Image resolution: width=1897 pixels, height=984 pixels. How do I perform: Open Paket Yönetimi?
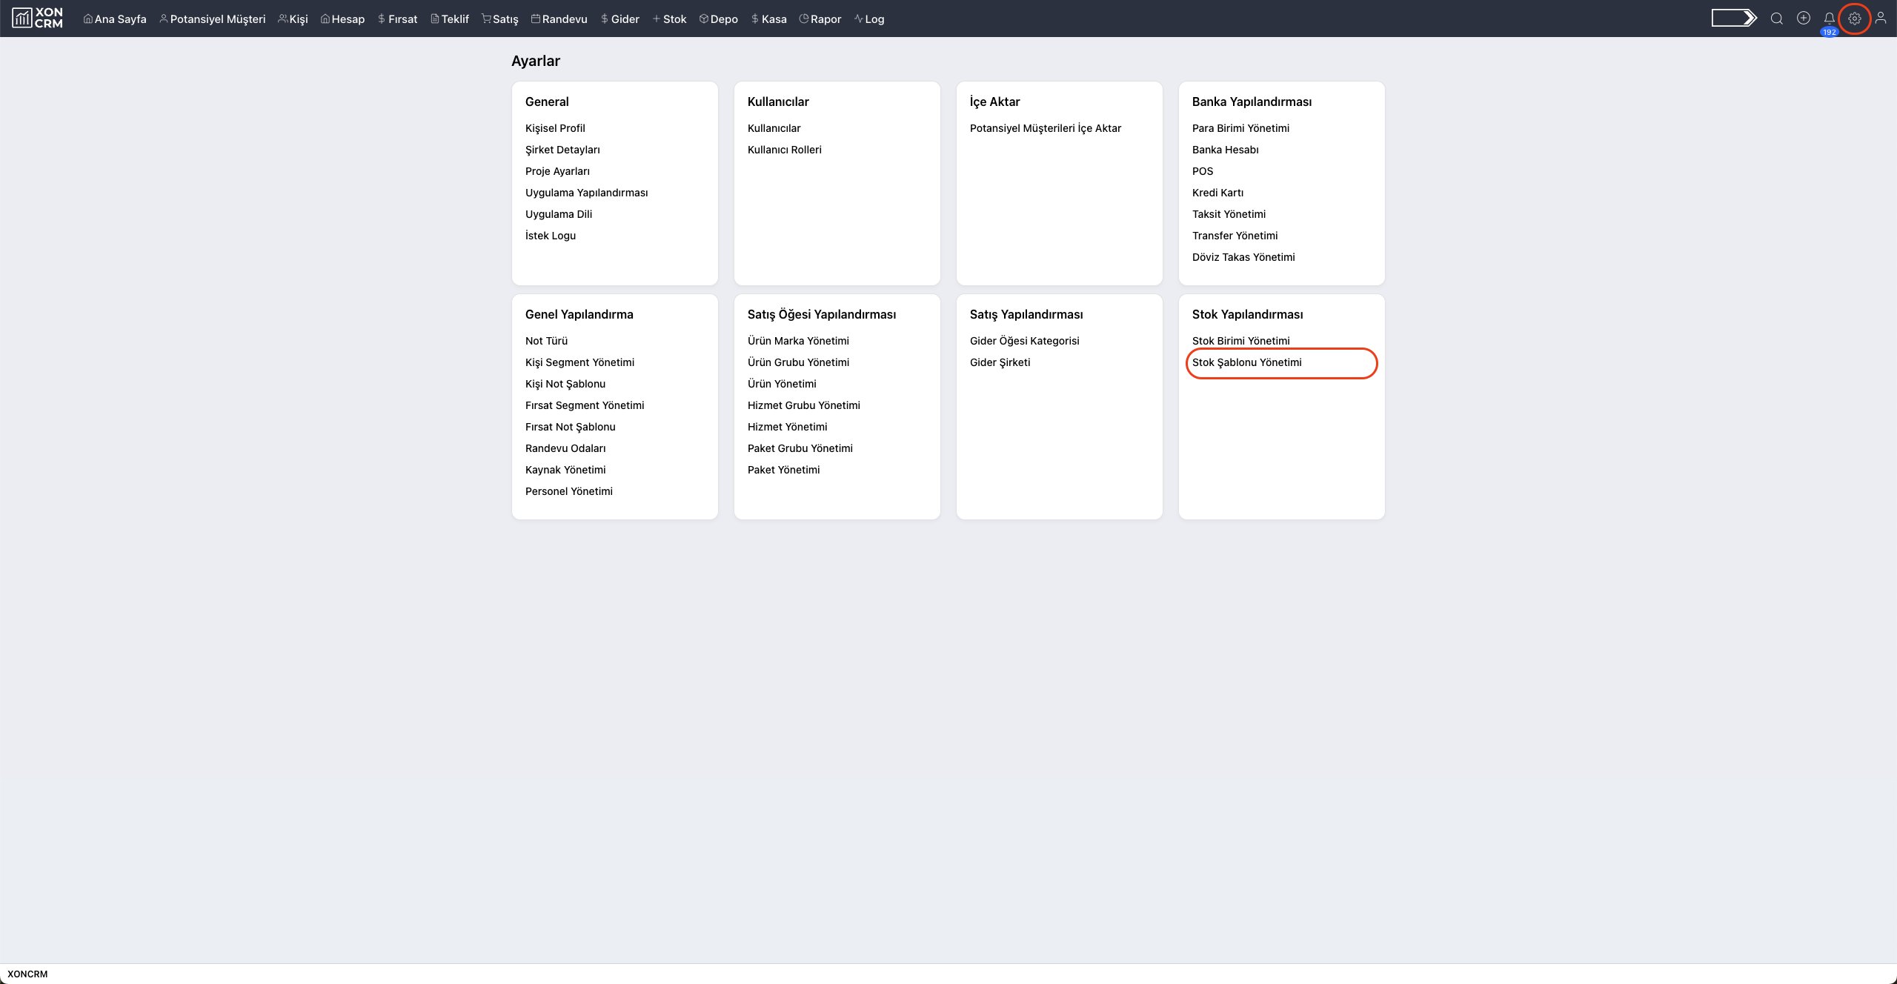[x=783, y=470]
